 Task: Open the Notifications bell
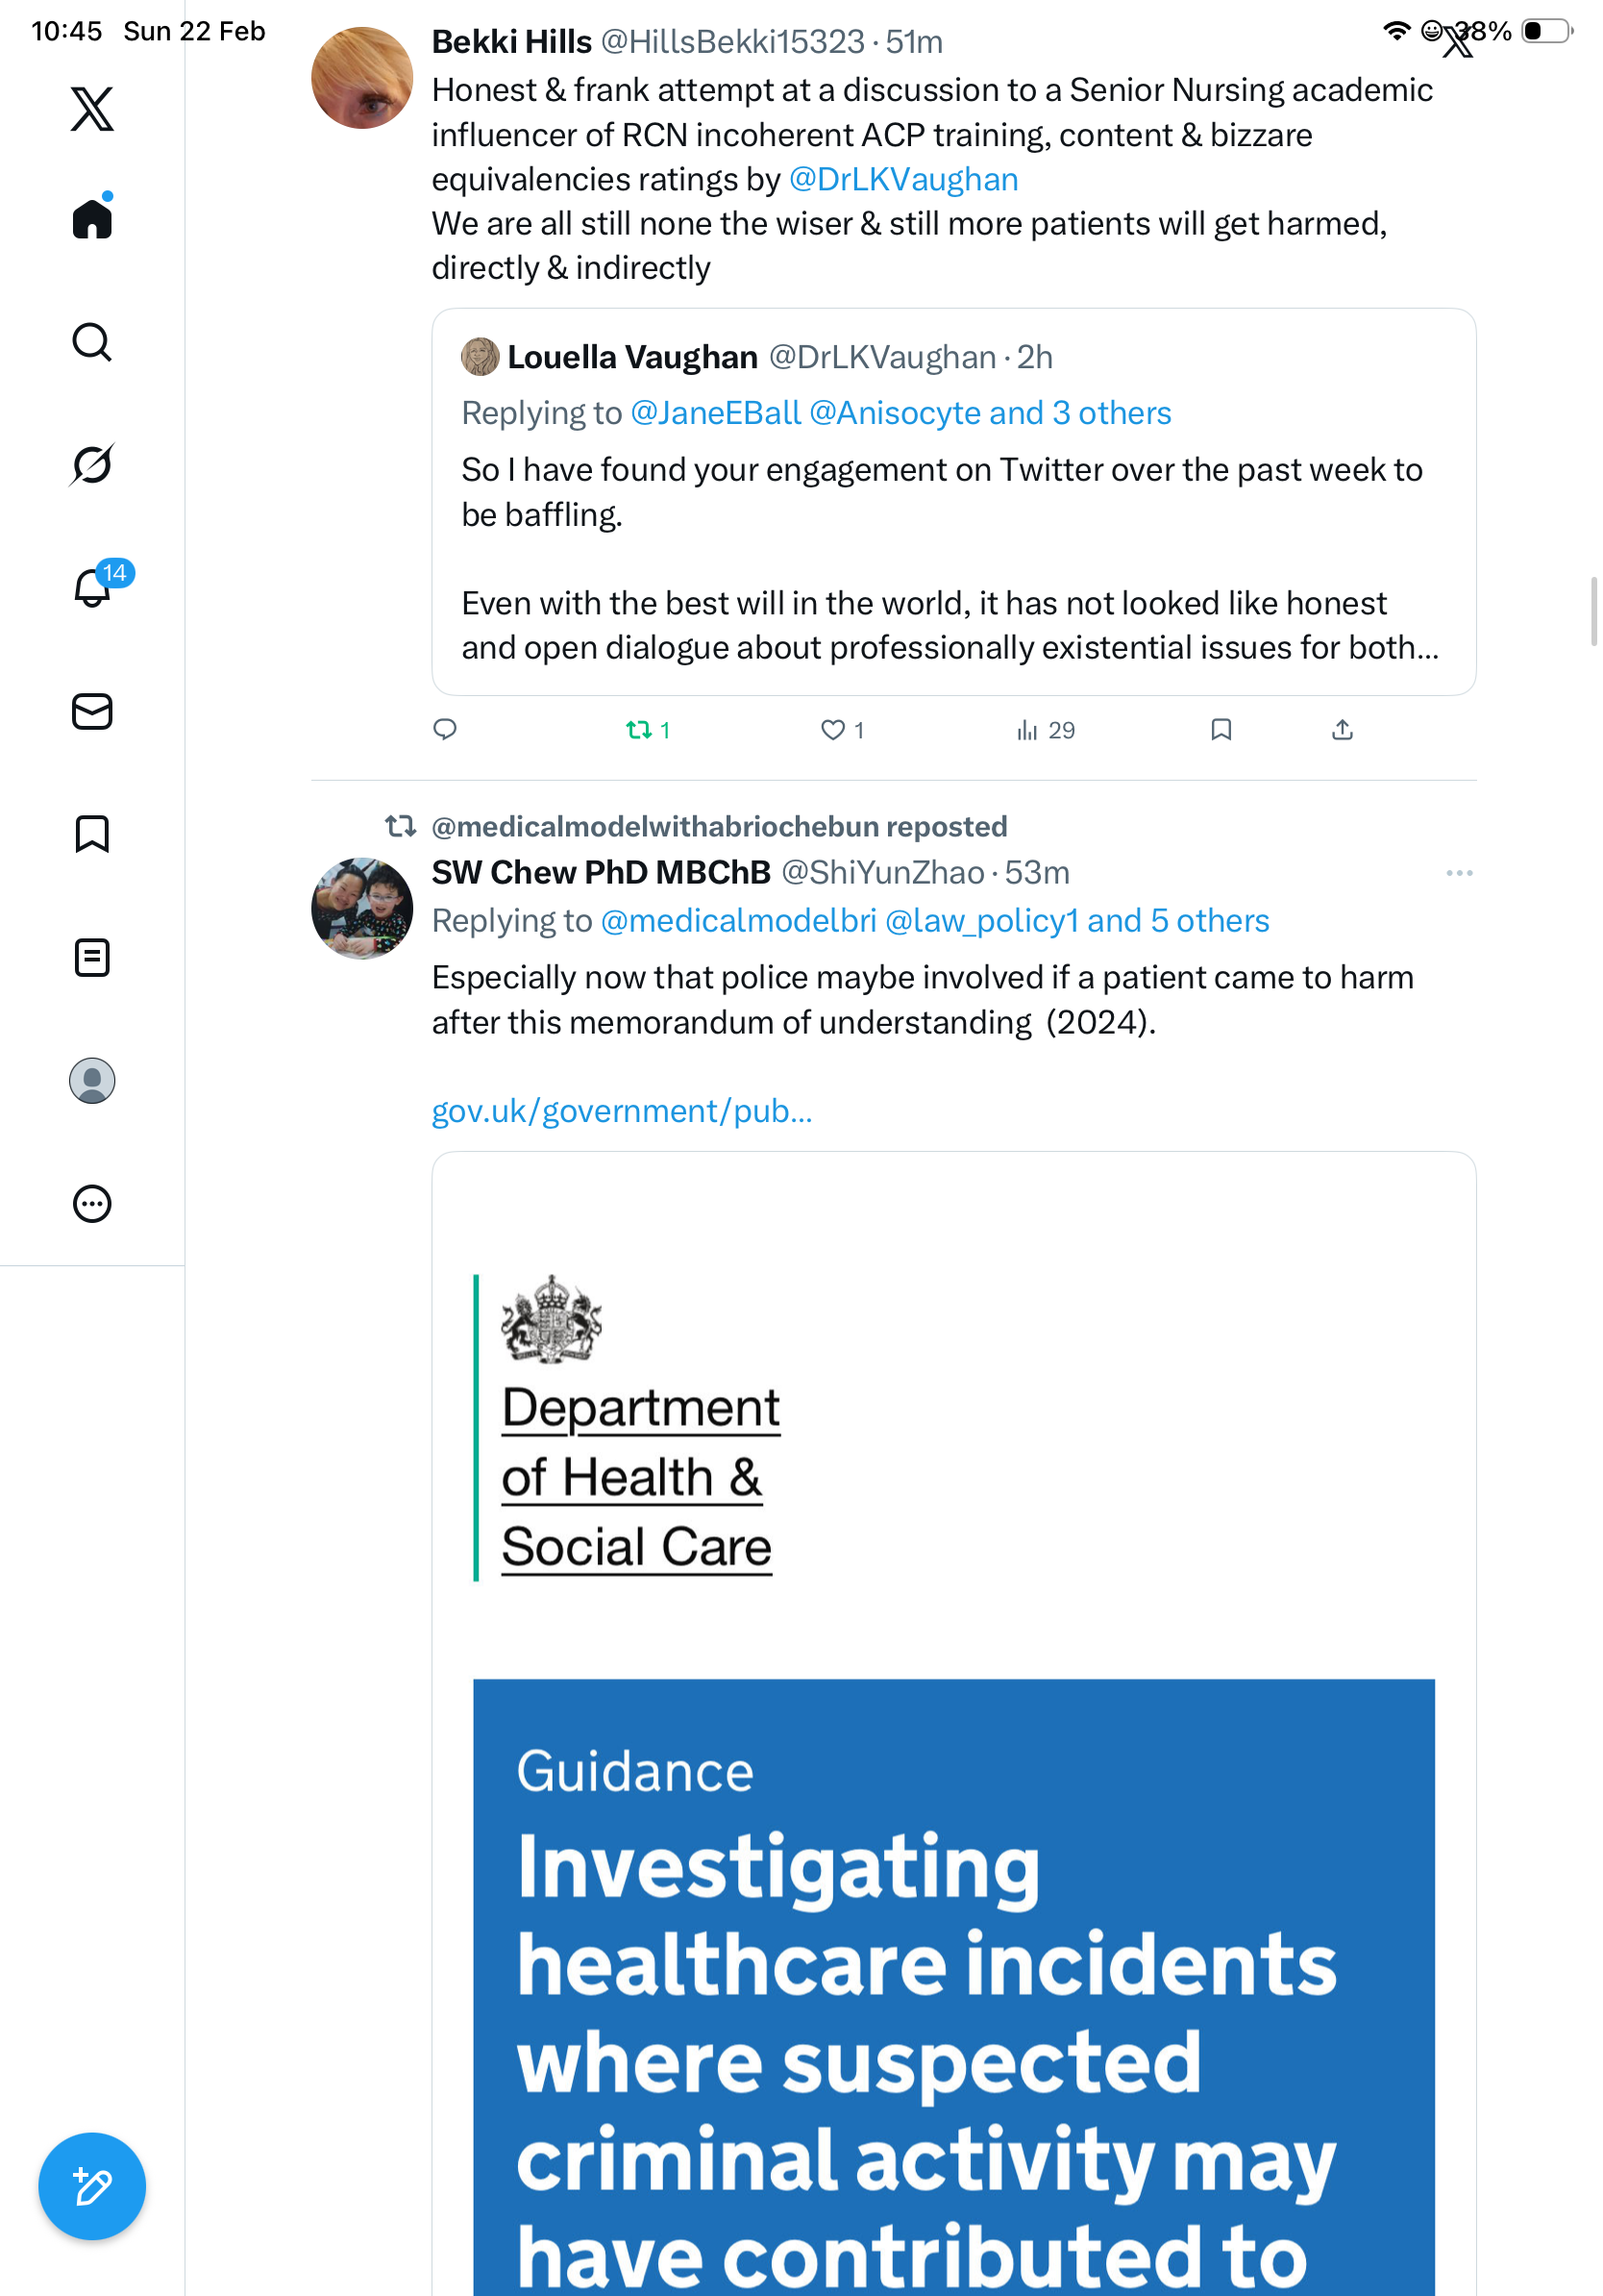point(92,588)
